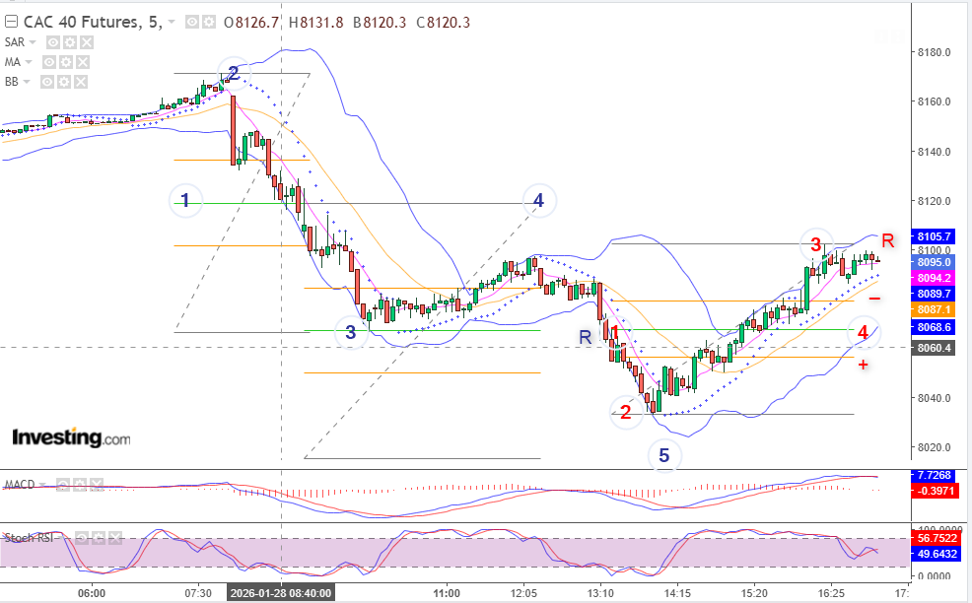Click the Stoch RSI 49.6432 value label
Screen dimensions: 972x603
tap(937, 554)
